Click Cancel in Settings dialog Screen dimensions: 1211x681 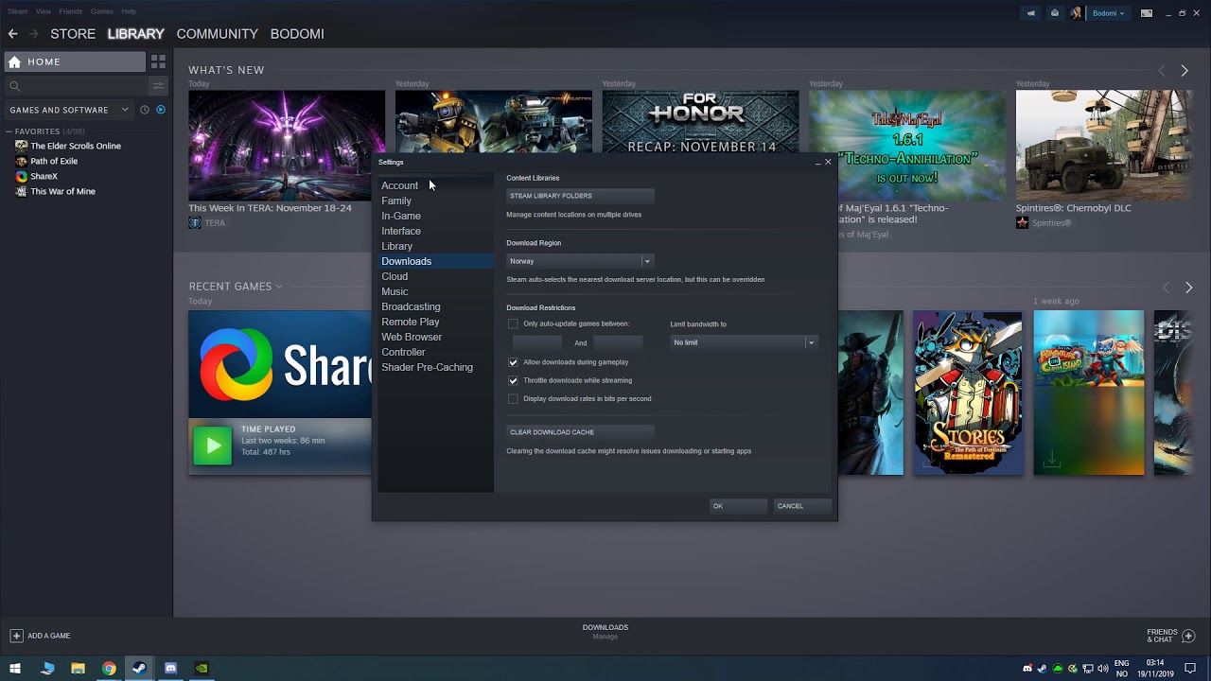[x=803, y=506]
